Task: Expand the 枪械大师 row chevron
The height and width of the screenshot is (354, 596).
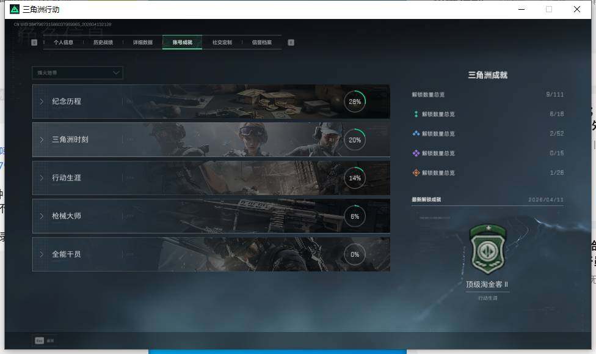Action: 42,216
